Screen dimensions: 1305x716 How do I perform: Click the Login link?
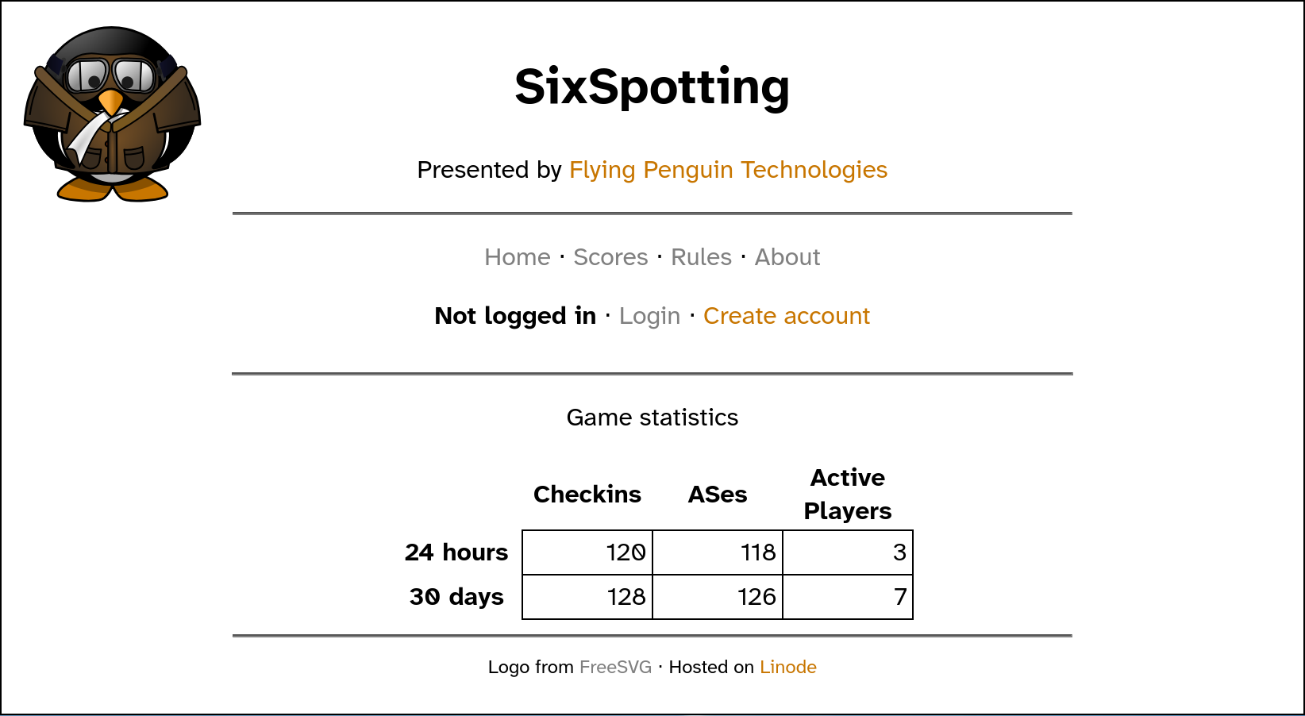649,316
